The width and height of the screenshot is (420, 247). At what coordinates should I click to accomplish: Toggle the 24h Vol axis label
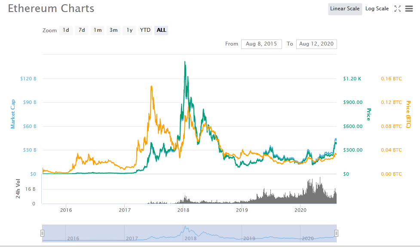point(18,189)
